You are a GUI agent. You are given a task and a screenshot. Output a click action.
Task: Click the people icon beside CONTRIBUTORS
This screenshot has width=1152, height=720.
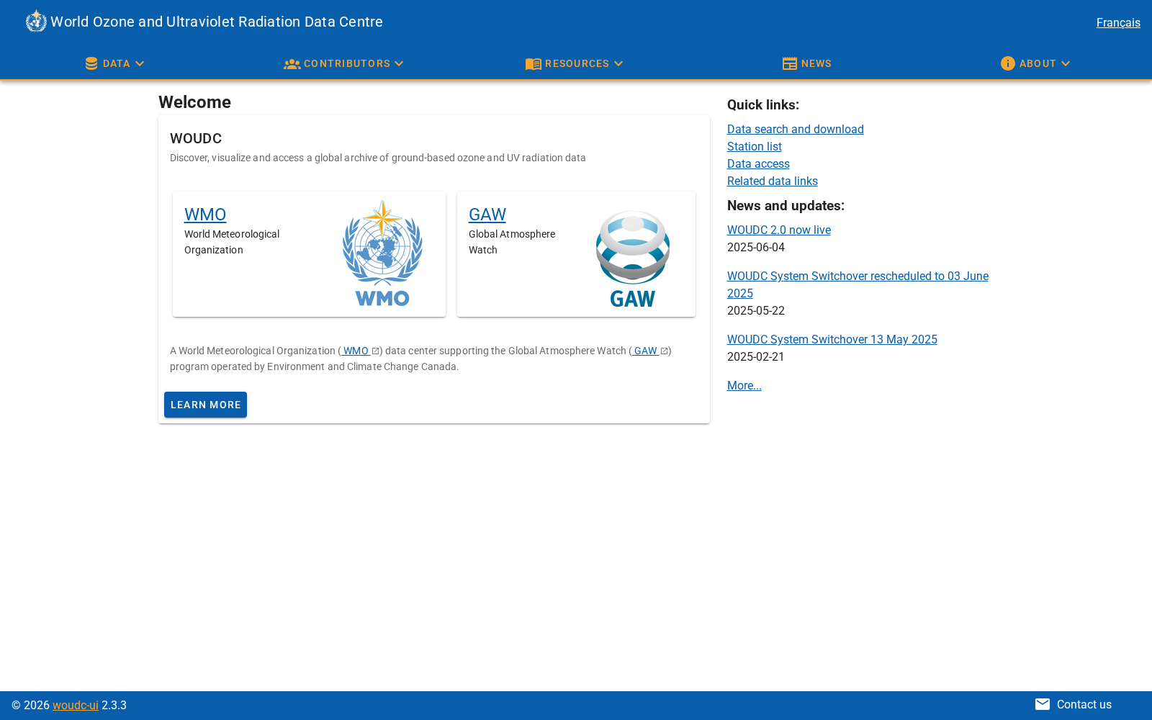pyautogui.click(x=292, y=64)
